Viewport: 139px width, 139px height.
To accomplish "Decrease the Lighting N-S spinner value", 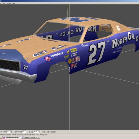I will click(39, 132).
